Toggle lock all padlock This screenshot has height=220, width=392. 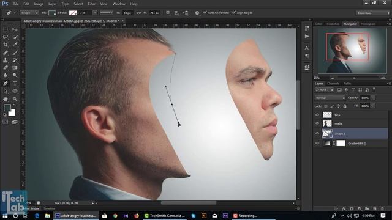click(345, 106)
